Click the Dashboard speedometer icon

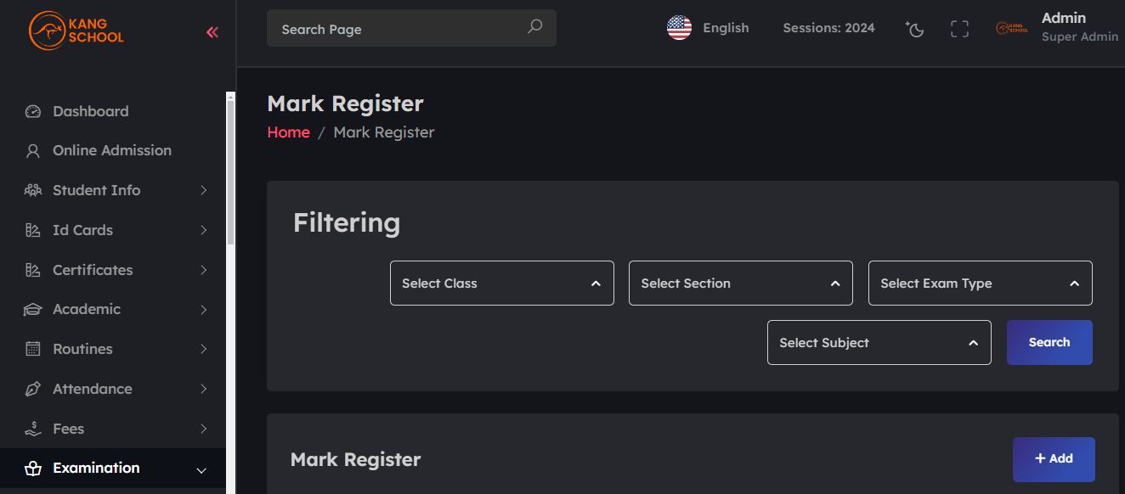tap(33, 111)
